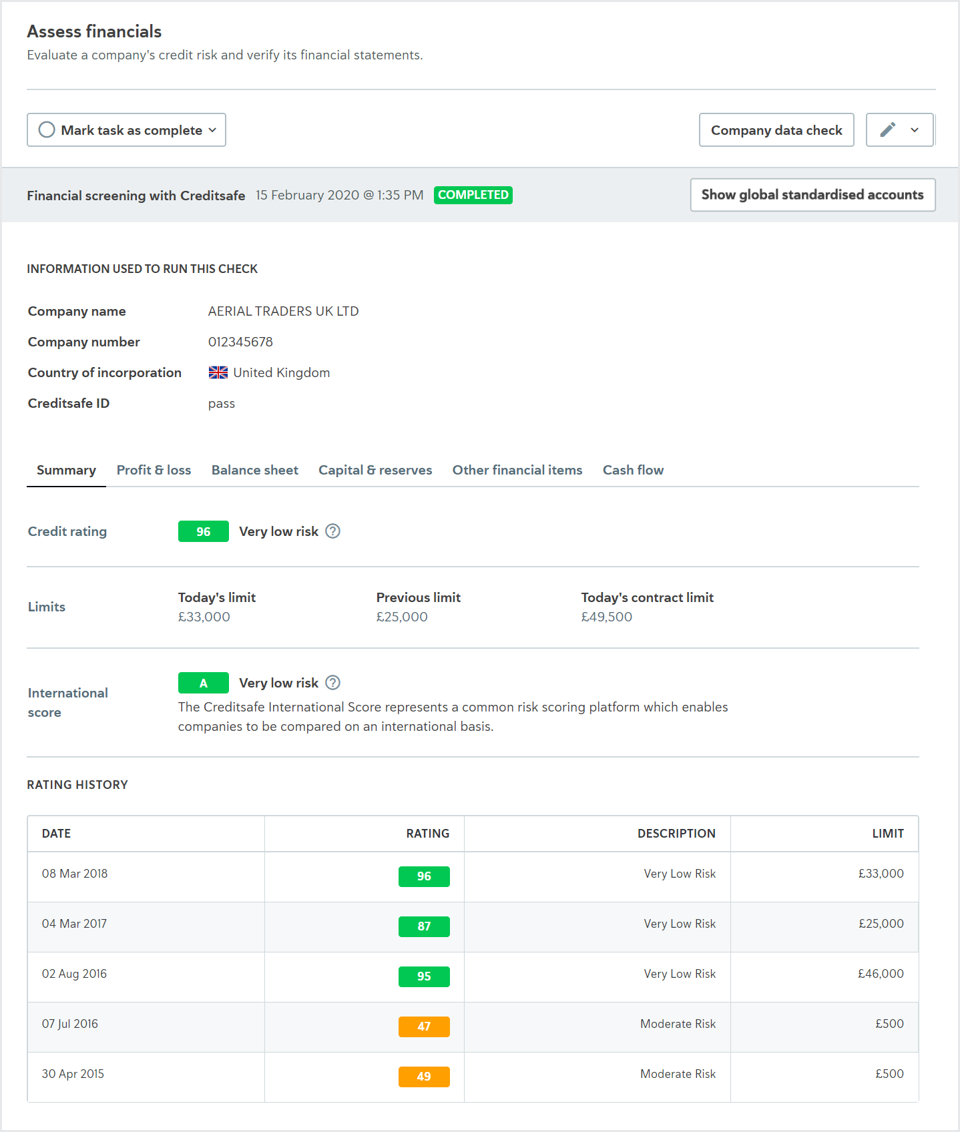Screen dimensions: 960x1132
Task: Click Show global standardised accounts button
Action: tap(812, 195)
